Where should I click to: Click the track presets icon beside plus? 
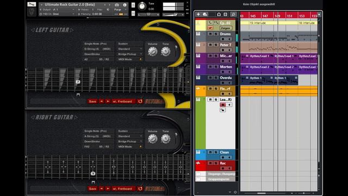coord(205,15)
